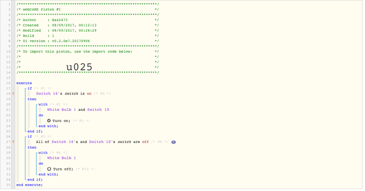365x191 pixels.
Task: Click the first 'with' block keyword
Action: 43,104
